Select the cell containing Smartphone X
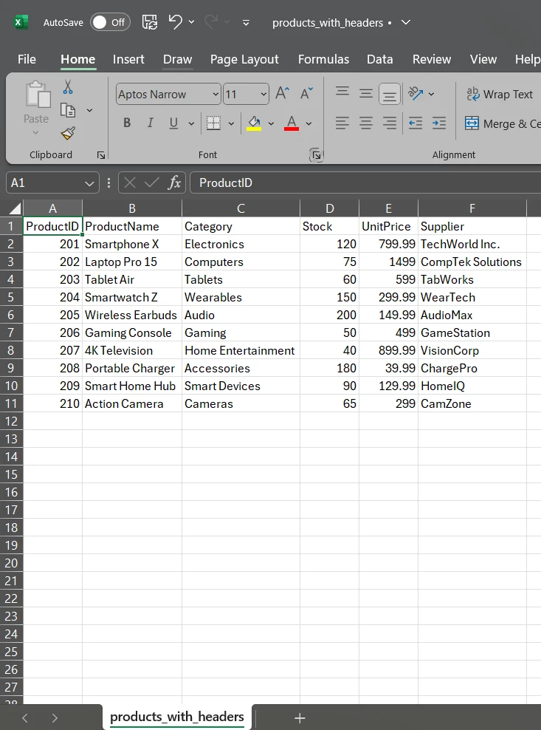This screenshot has width=541, height=730. pos(131,244)
